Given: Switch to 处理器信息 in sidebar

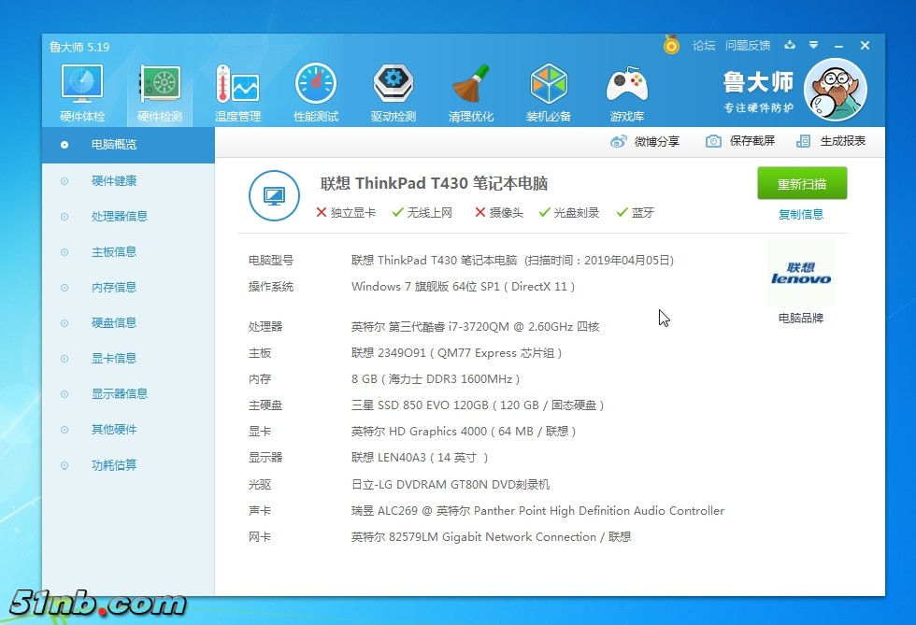Looking at the screenshot, I should (120, 216).
